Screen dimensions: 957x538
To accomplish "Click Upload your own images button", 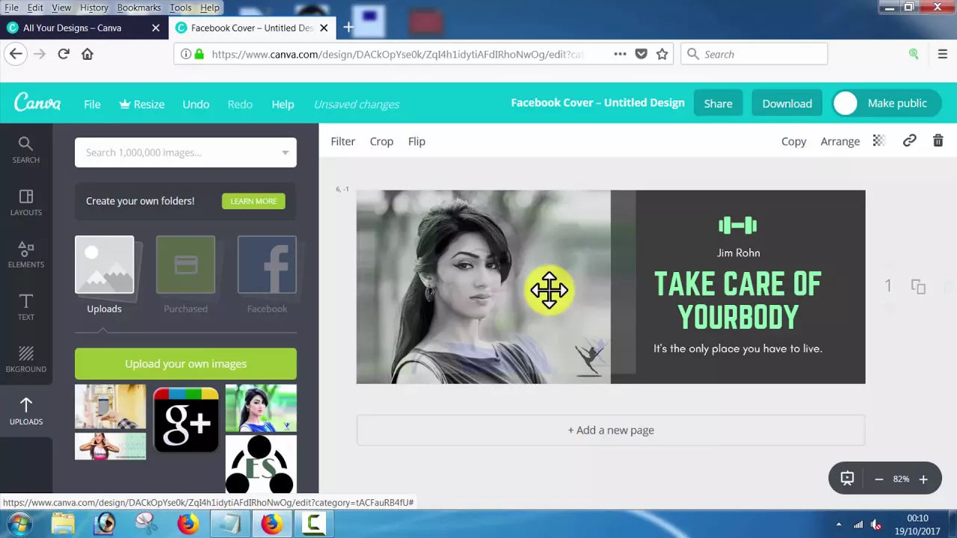I will click(185, 364).
